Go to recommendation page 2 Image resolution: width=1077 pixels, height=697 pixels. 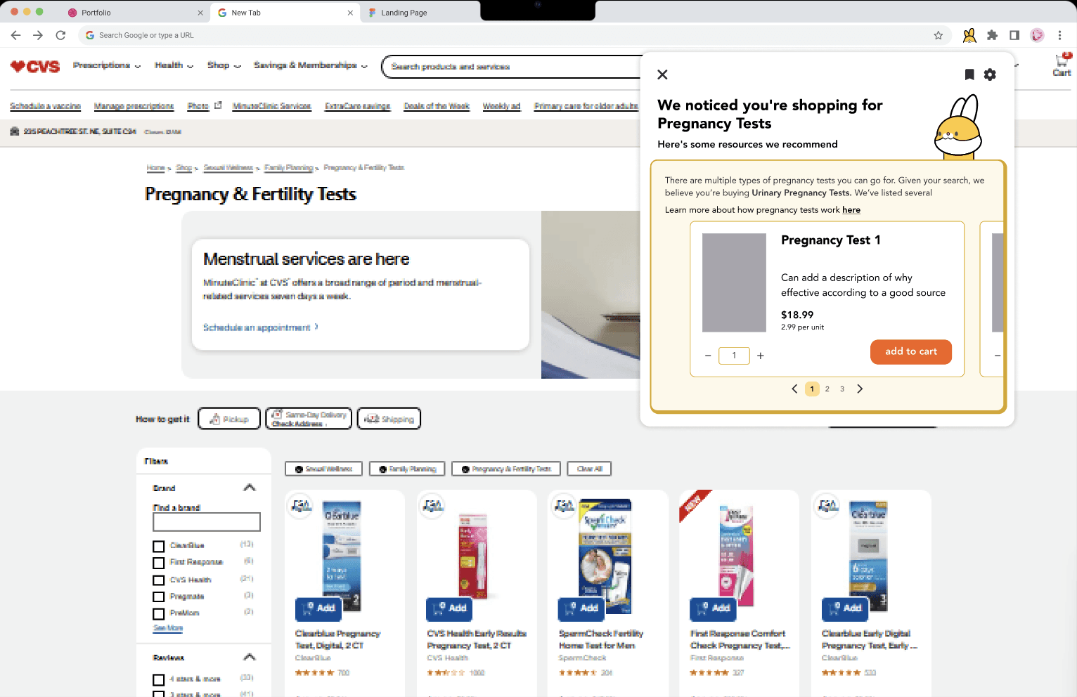coord(827,389)
